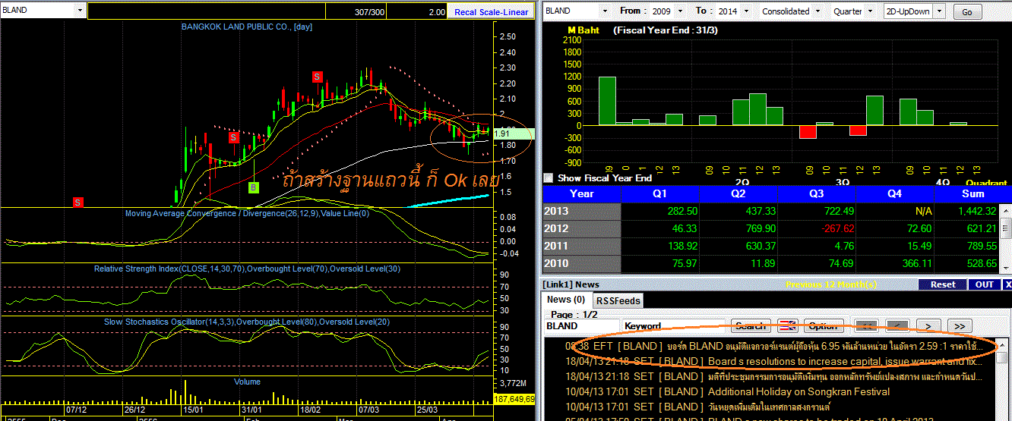
Task: Click the Reset button in the news header
Action: (x=942, y=284)
